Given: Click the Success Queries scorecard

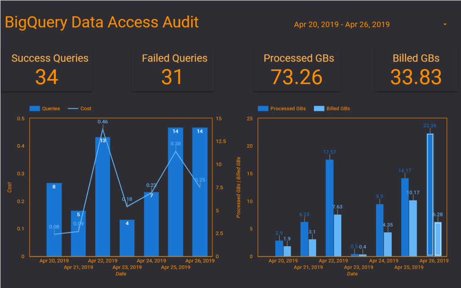Looking at the screenshot, I should tap(47, 69).
